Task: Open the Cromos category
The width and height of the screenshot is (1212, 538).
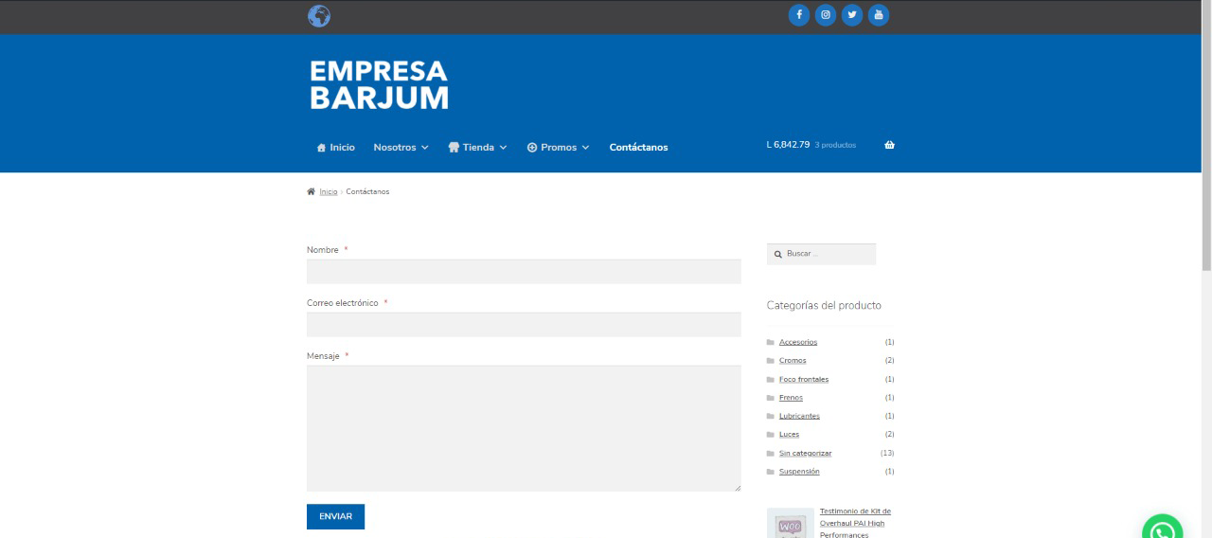Action: [x=793, y=361]
